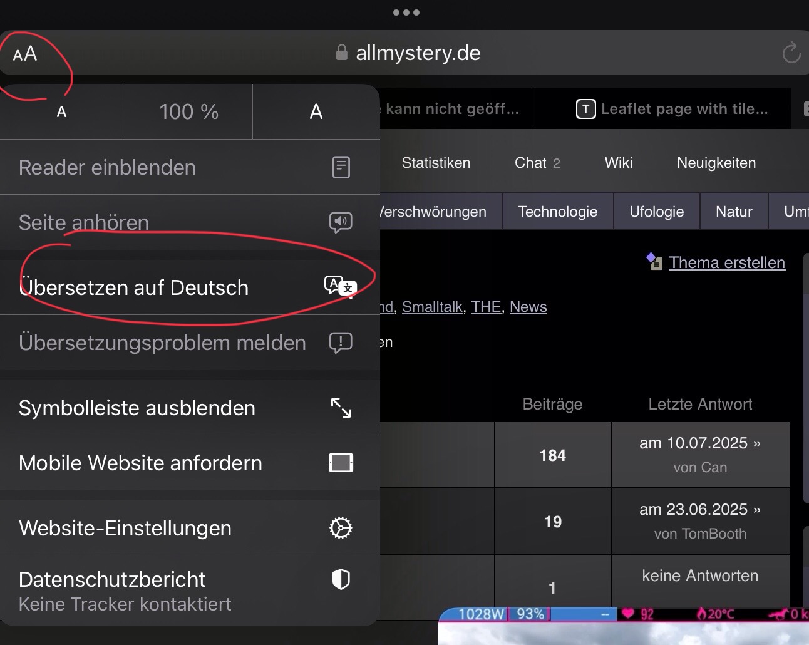Image resolution: width=809 pixels, height=645 pixels.
Task: Click the Thema erstellen page icon
Action: coord(654,262)
